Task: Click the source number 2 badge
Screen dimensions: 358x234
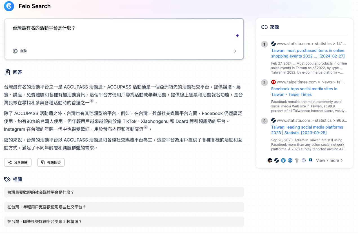Action: pos(264,83)
